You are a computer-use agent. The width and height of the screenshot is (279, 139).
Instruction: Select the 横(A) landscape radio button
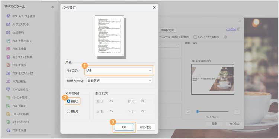[68, 112]
